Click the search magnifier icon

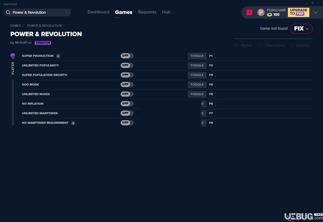tap(8, 12)
